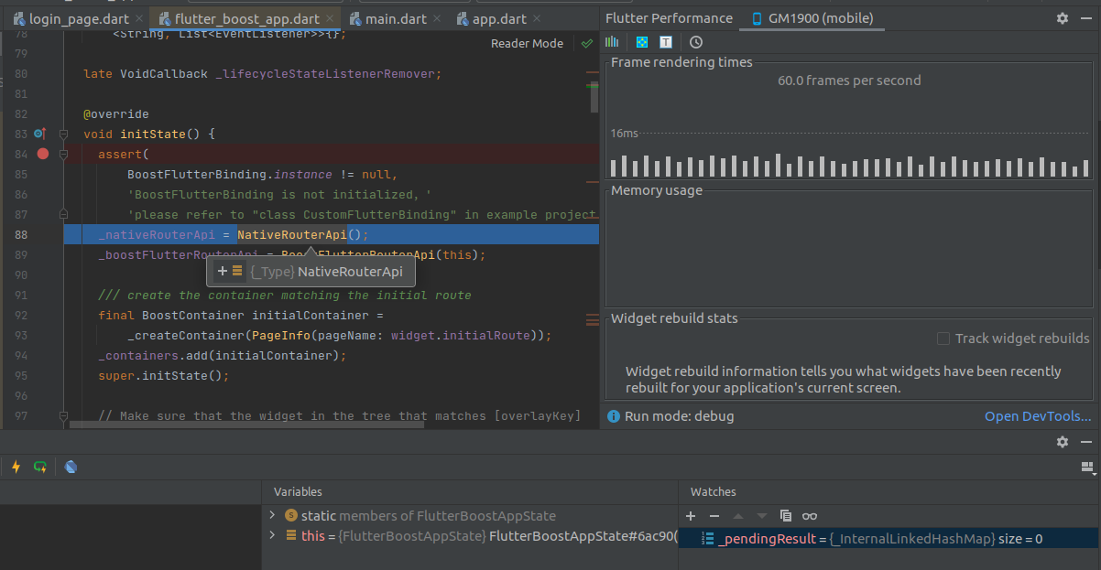Image resolution: width=1101 pixels, height=570 pixels.
Task: Click the hot restart green icon
Action: pyautogui.click(x=40, y=467)
